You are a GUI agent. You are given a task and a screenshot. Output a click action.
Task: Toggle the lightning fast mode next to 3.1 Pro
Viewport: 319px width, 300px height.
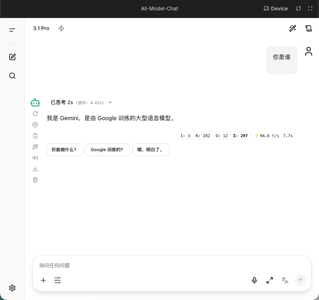pos(61,28)
